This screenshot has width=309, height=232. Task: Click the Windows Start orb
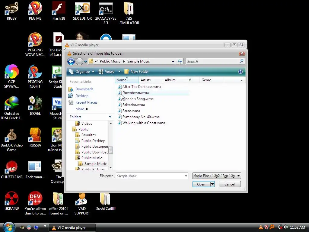click(9, 227)
